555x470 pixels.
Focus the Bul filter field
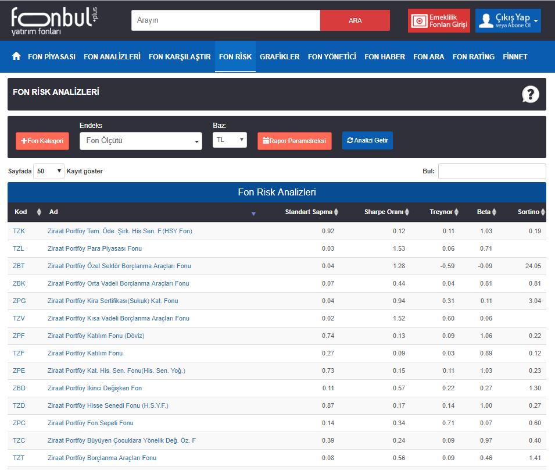tap(492, 171)
